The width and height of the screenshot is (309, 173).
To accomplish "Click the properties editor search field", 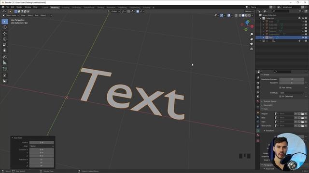I will 282,72.
